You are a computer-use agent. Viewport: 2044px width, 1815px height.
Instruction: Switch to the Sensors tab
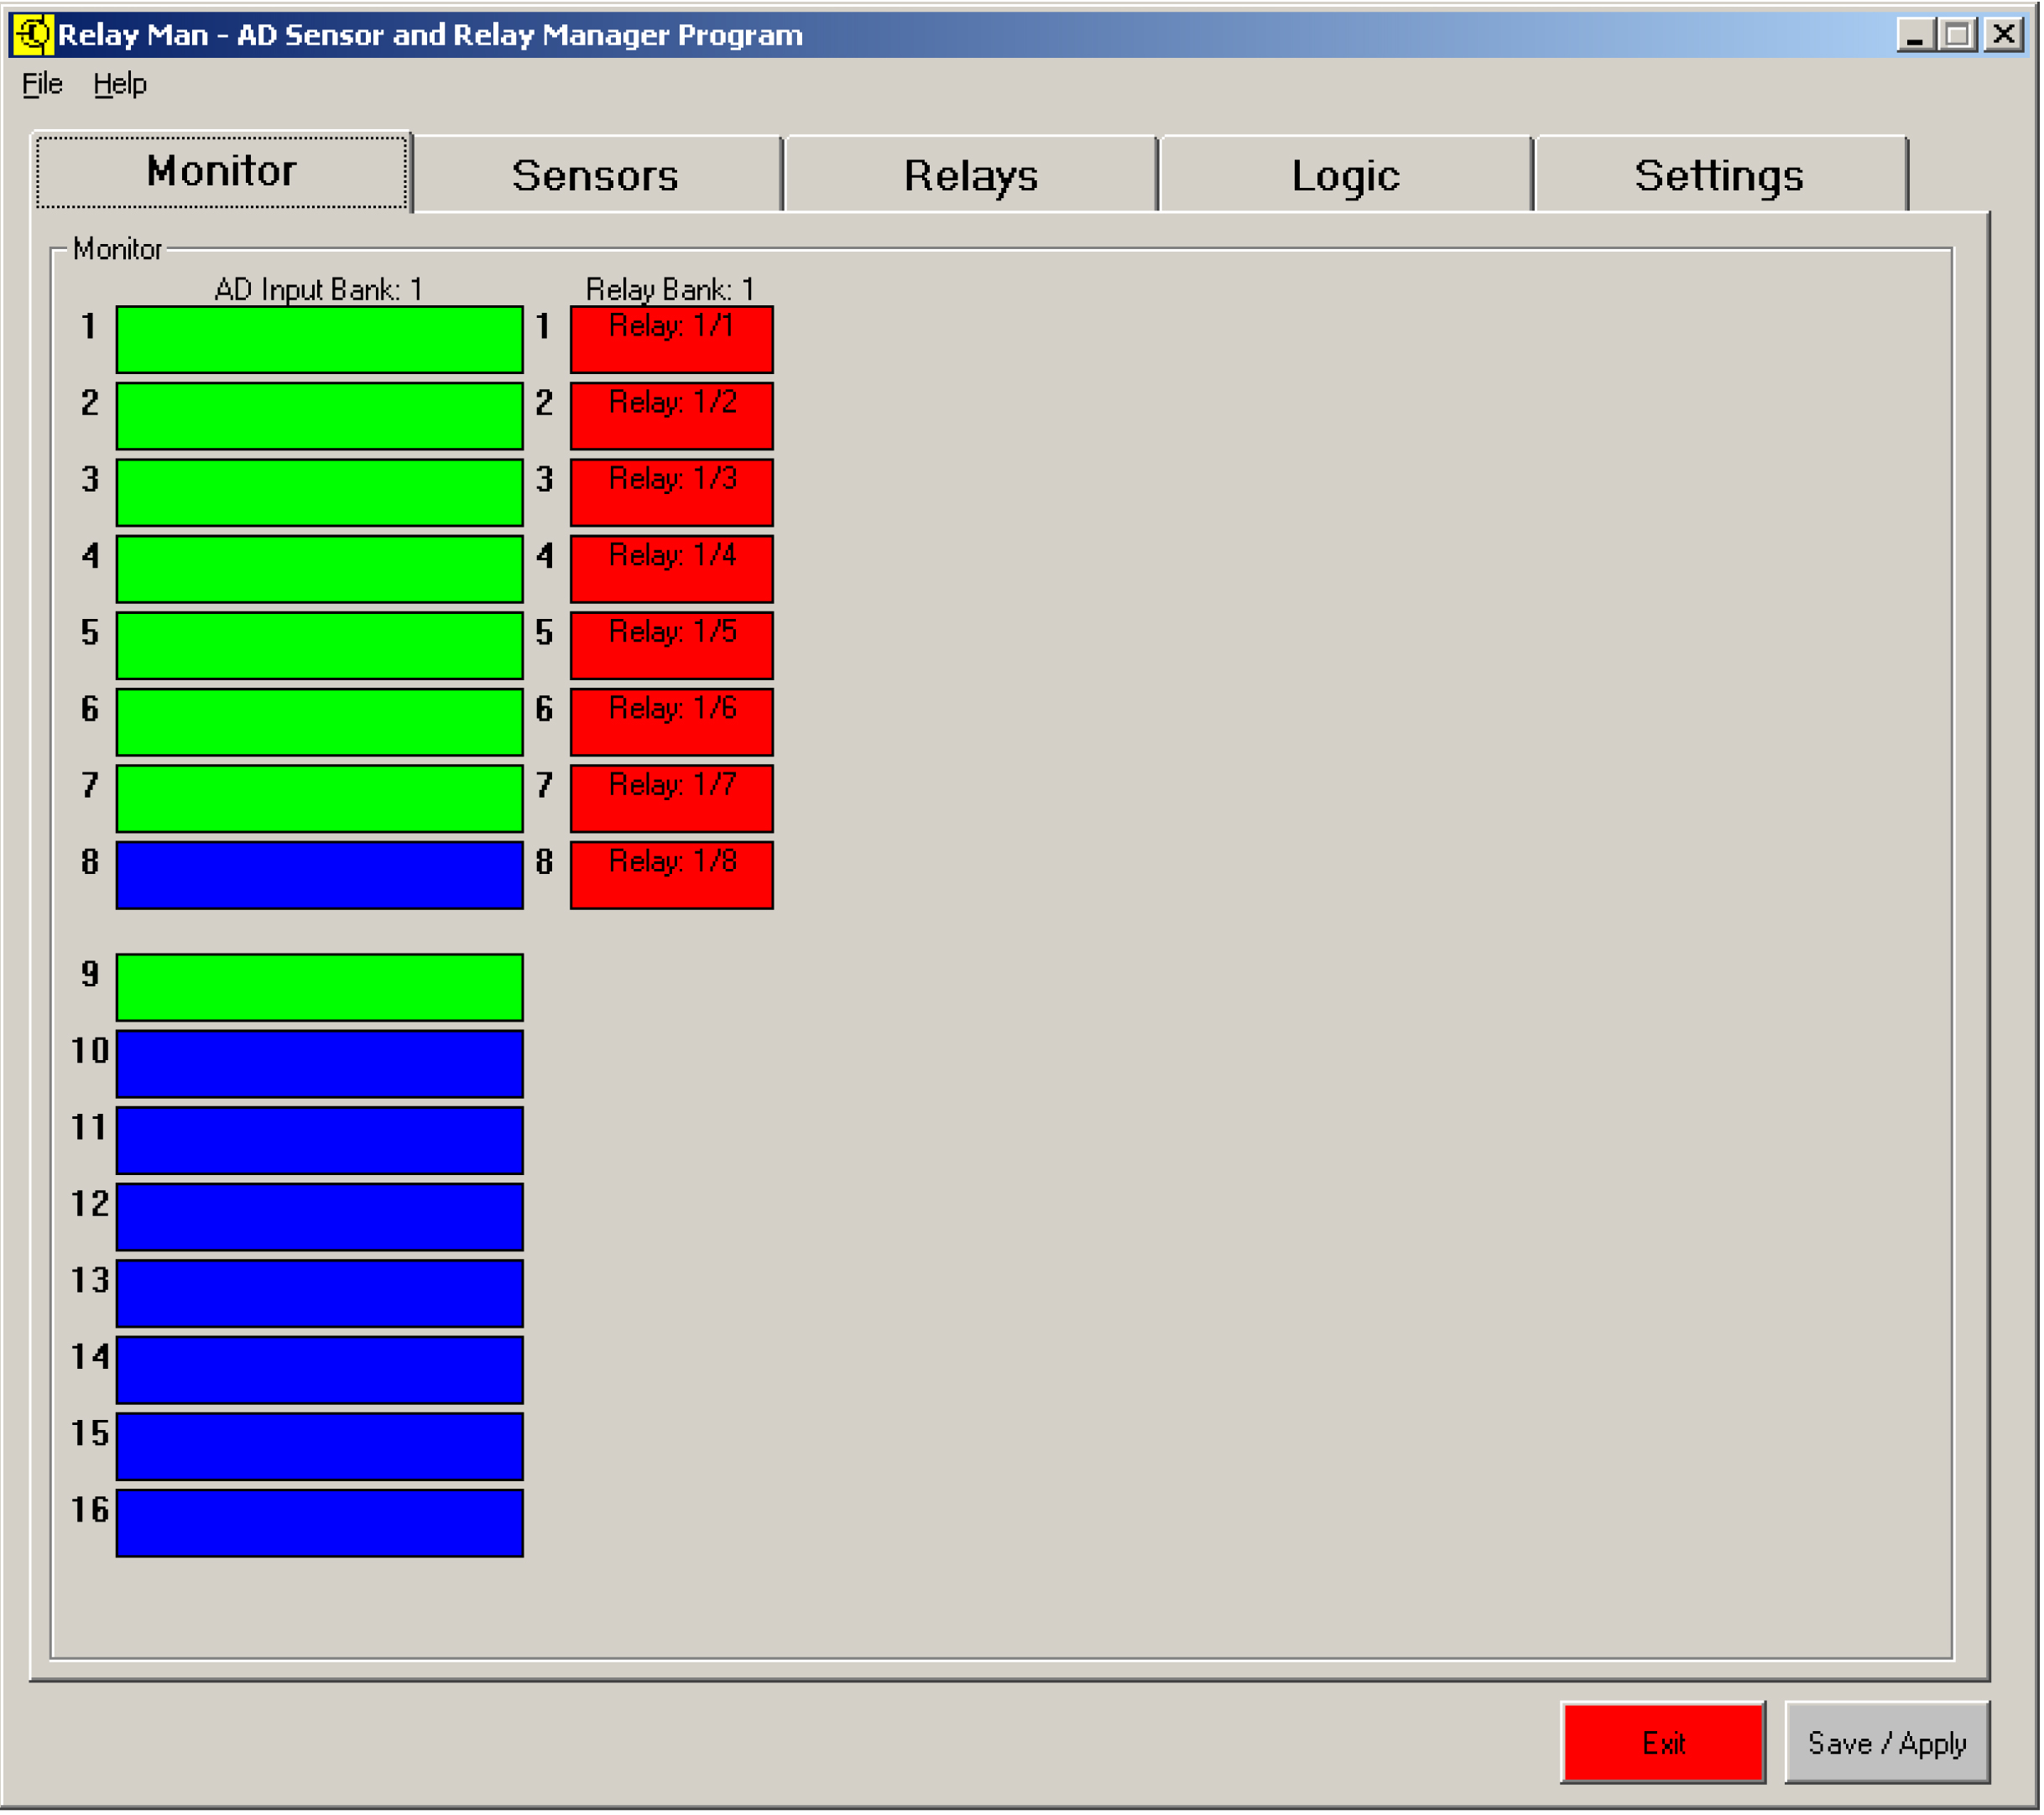[596, 175]
